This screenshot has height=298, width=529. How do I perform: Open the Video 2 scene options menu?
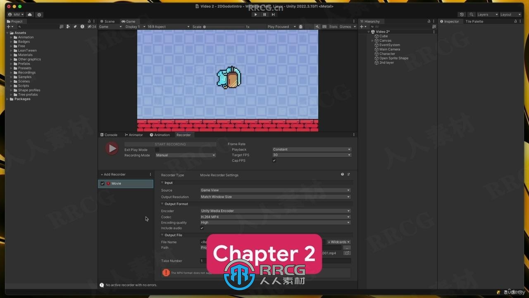click(434, 32)
